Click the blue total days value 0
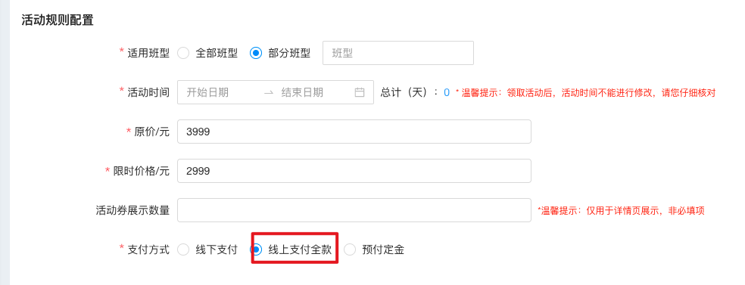 [447, 92]
